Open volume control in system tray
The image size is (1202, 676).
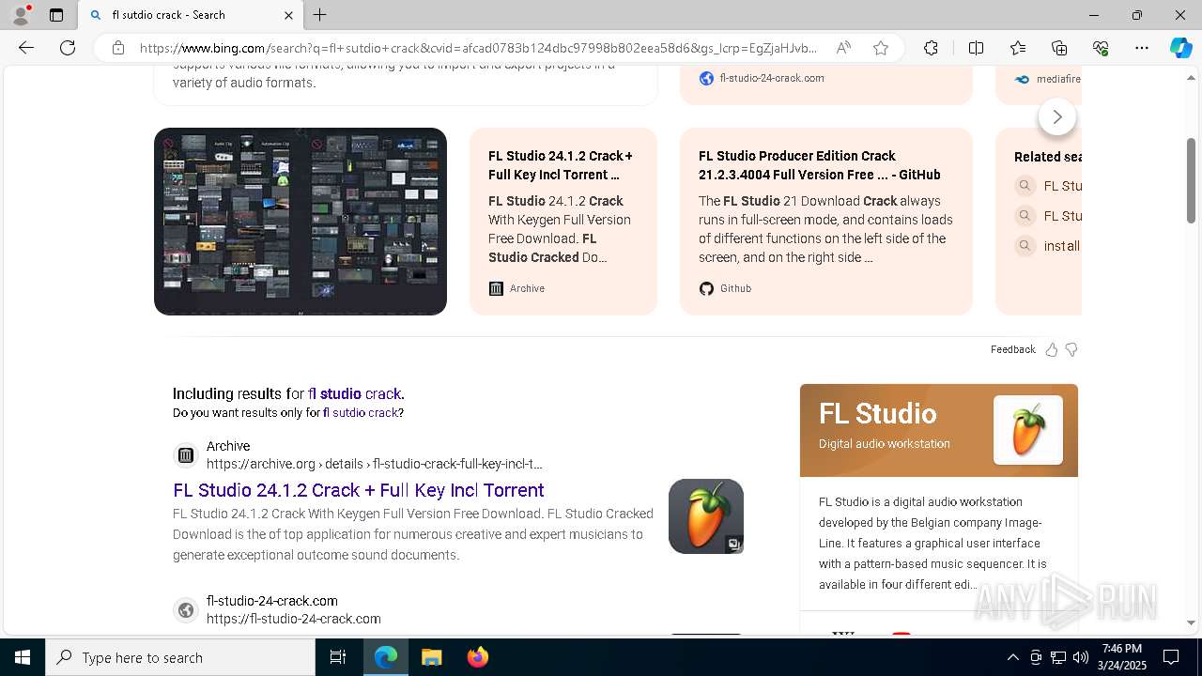(1081, 657)
